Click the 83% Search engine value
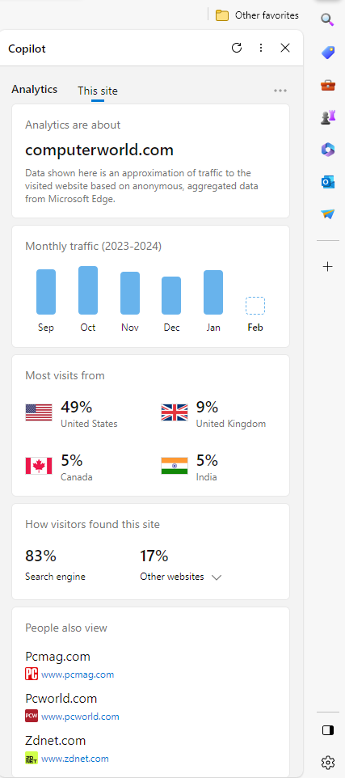The width and height of the screenshot is (345, 778). 40,556
